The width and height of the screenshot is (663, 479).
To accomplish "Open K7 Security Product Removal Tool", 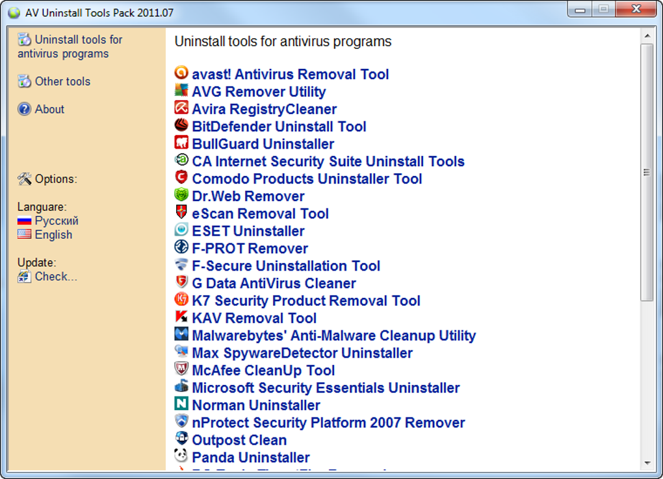I will [306, 301].
